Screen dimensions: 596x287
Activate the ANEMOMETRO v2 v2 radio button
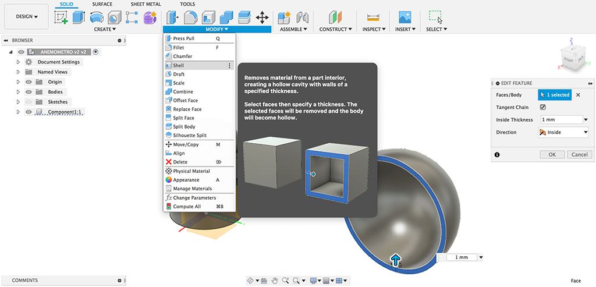95,52
